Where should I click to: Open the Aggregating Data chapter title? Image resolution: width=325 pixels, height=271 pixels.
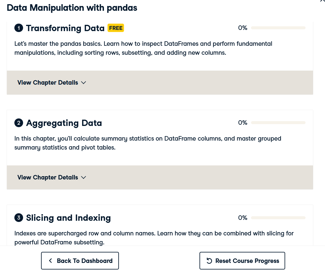(x=64, y=123)
